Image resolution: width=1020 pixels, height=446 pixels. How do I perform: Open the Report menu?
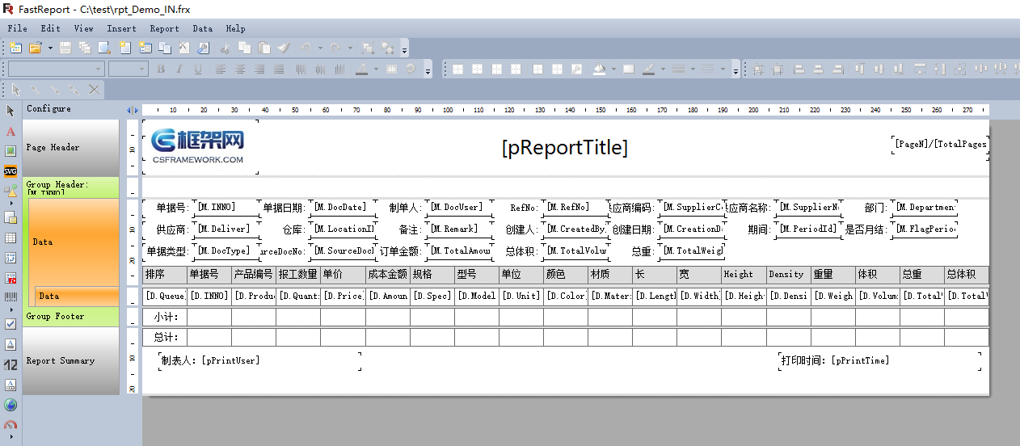(x=164, y=28)
